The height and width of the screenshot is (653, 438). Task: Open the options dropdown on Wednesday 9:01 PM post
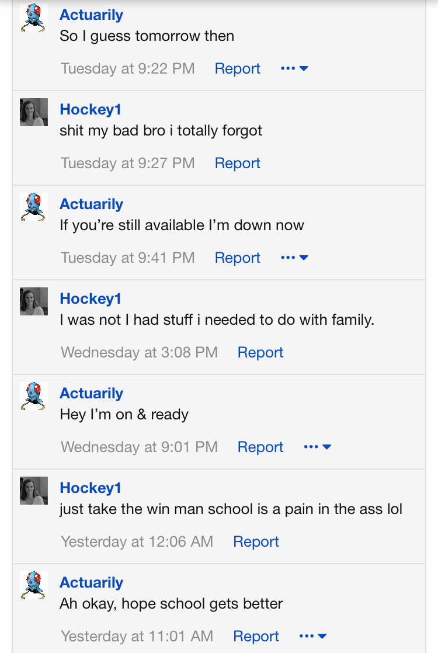(x=317, y=447)
